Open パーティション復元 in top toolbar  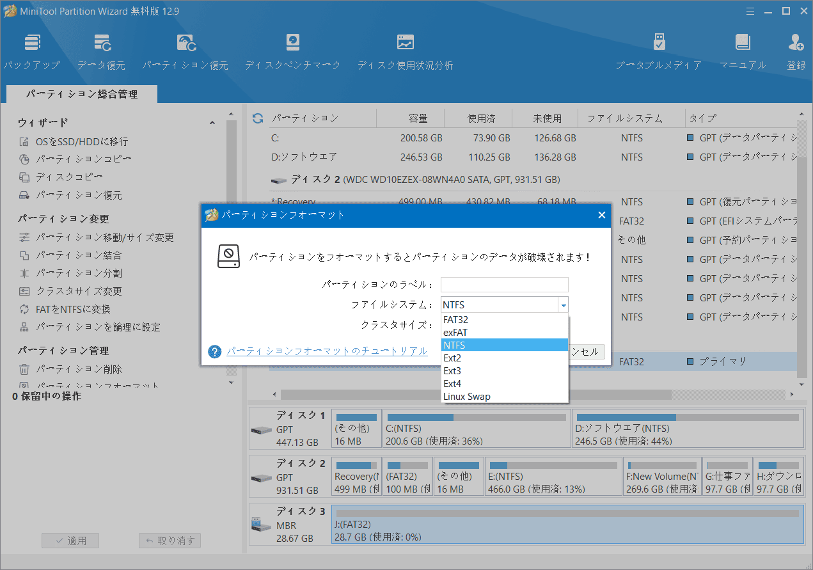185,51
